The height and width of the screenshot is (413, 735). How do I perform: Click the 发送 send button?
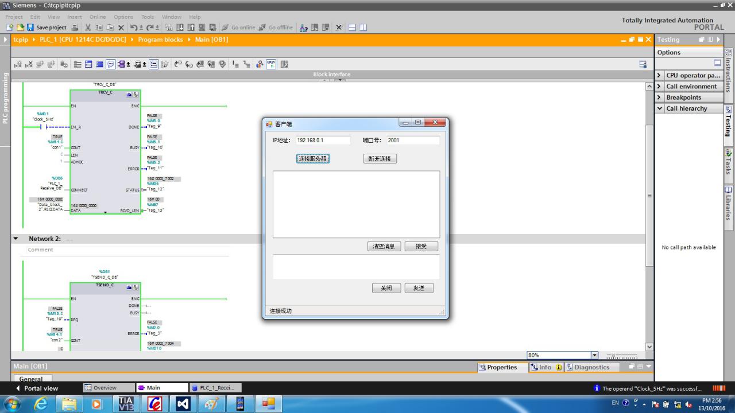click(x=419, y=288)
